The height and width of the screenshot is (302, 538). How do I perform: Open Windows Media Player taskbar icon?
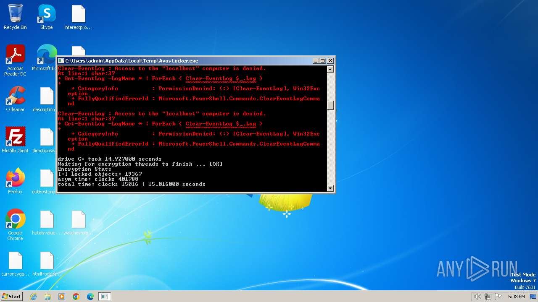point(62,297)
